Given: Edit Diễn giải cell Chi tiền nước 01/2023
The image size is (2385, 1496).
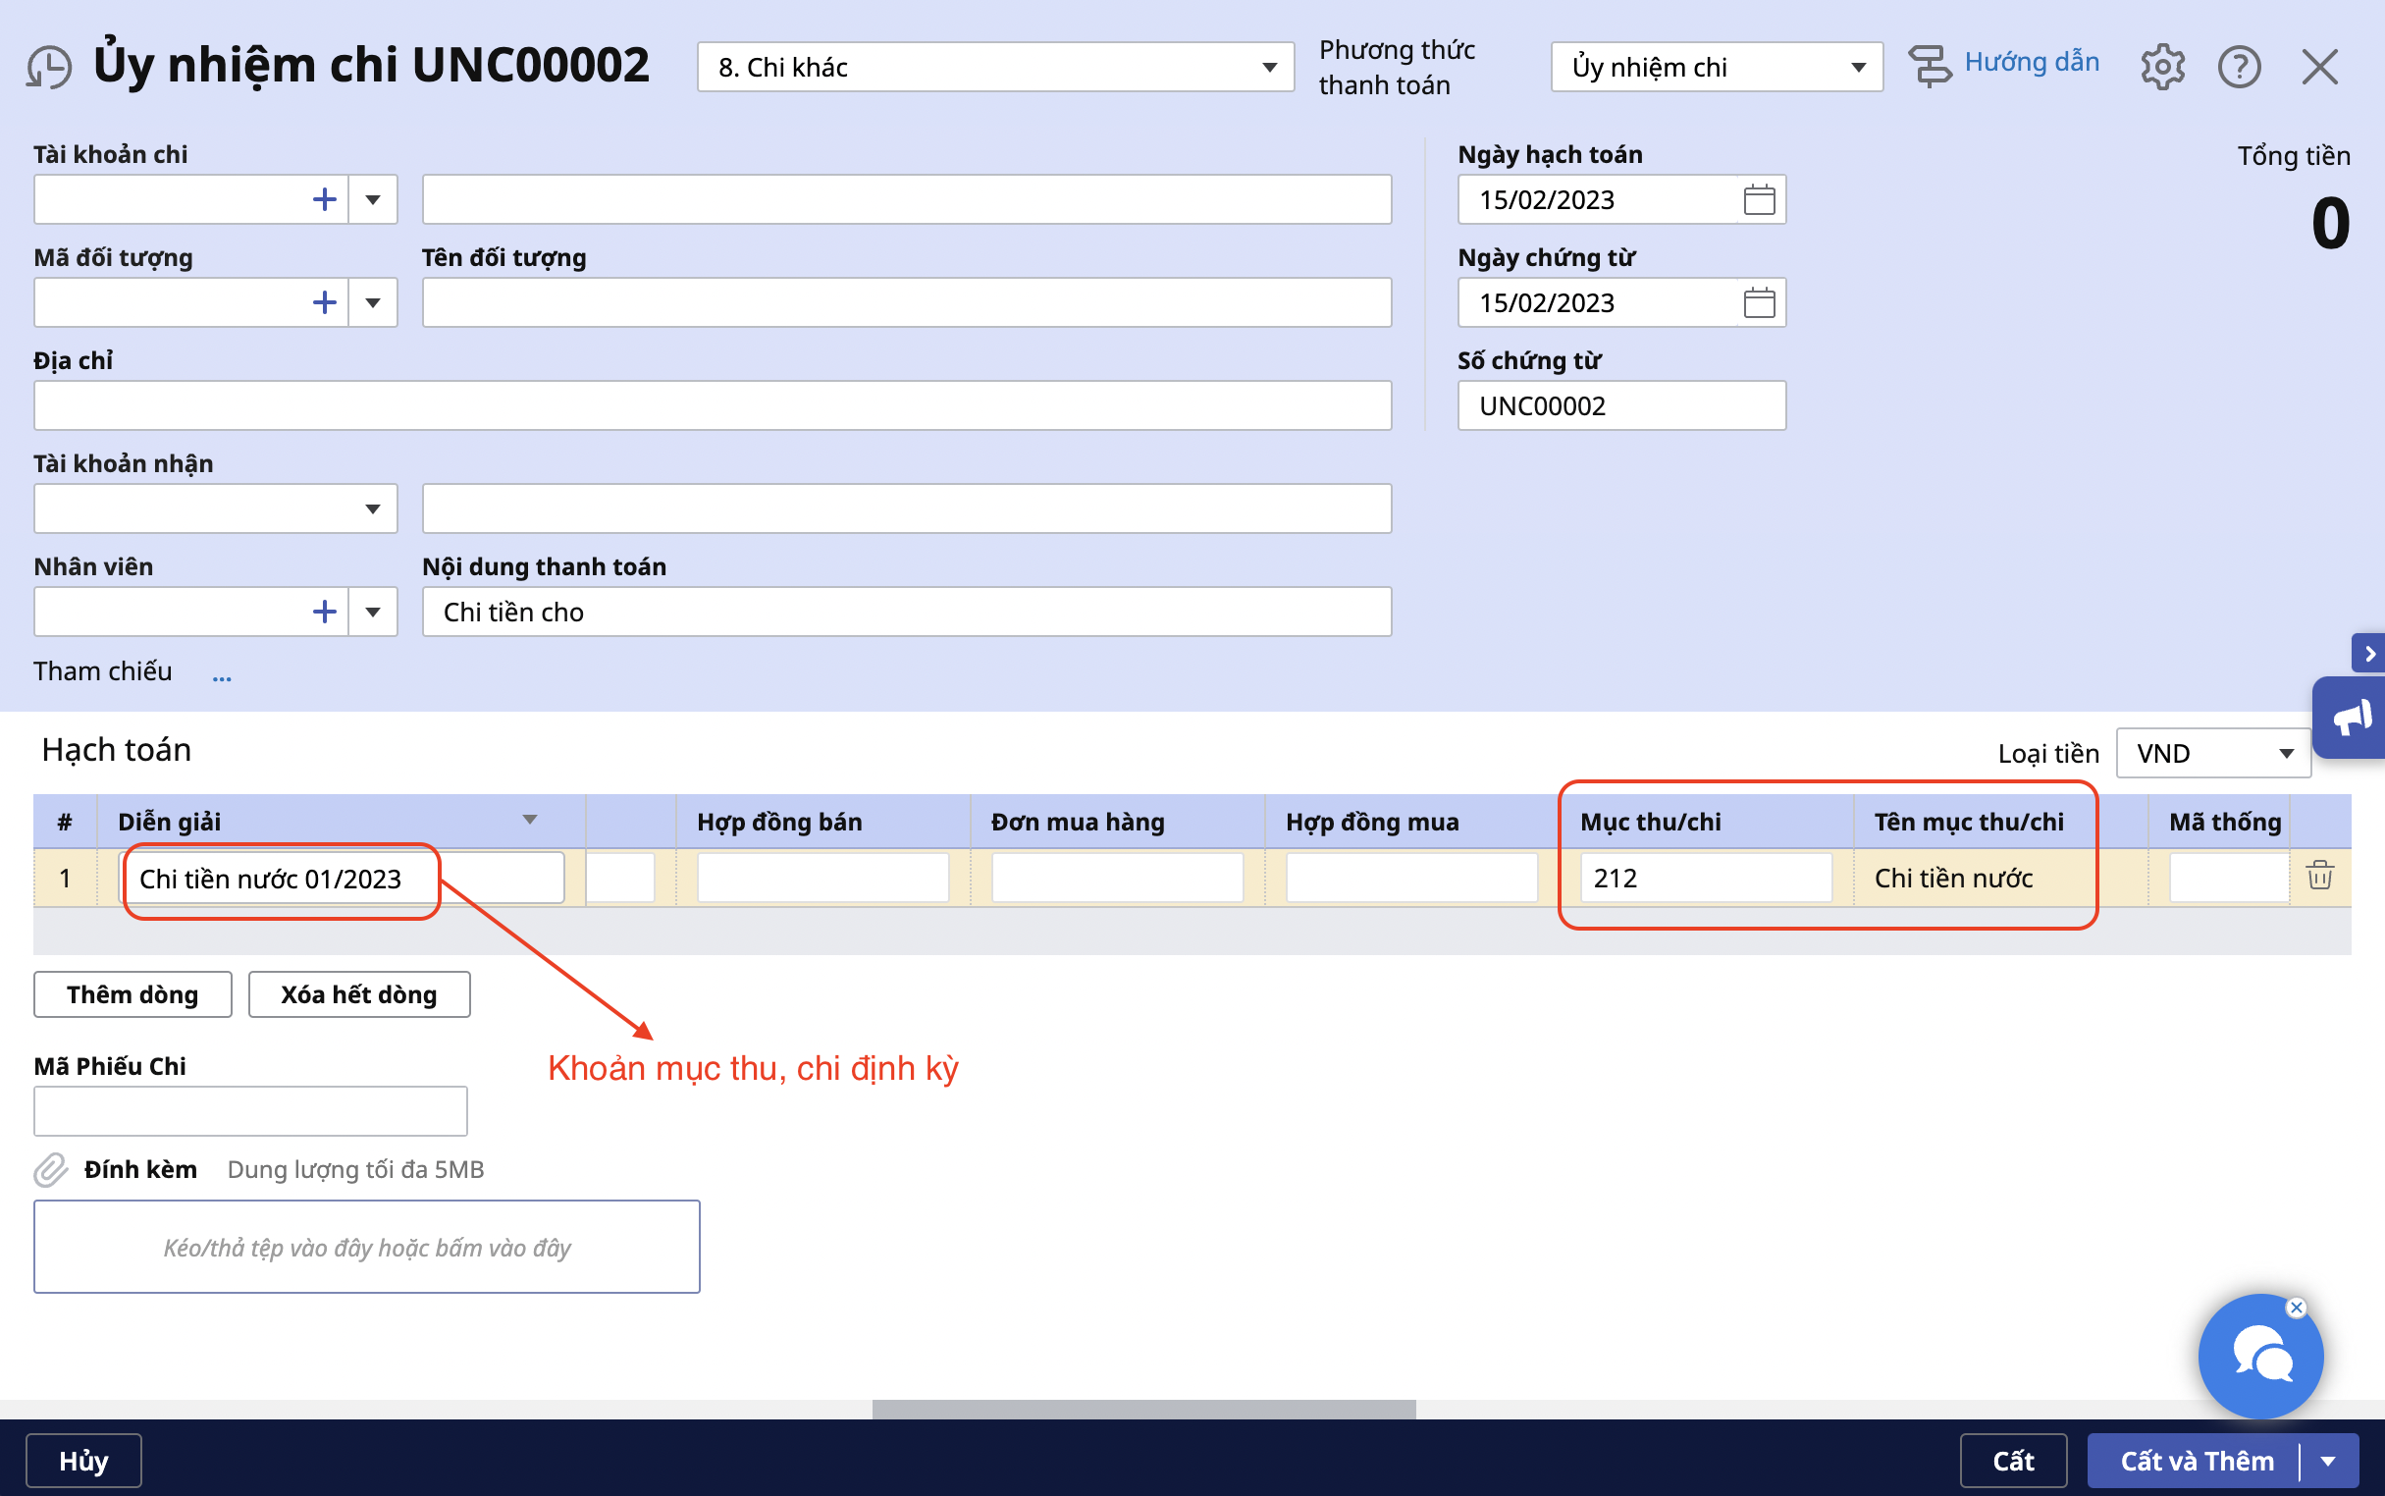Looking at the screenshot, I should 342,878.
